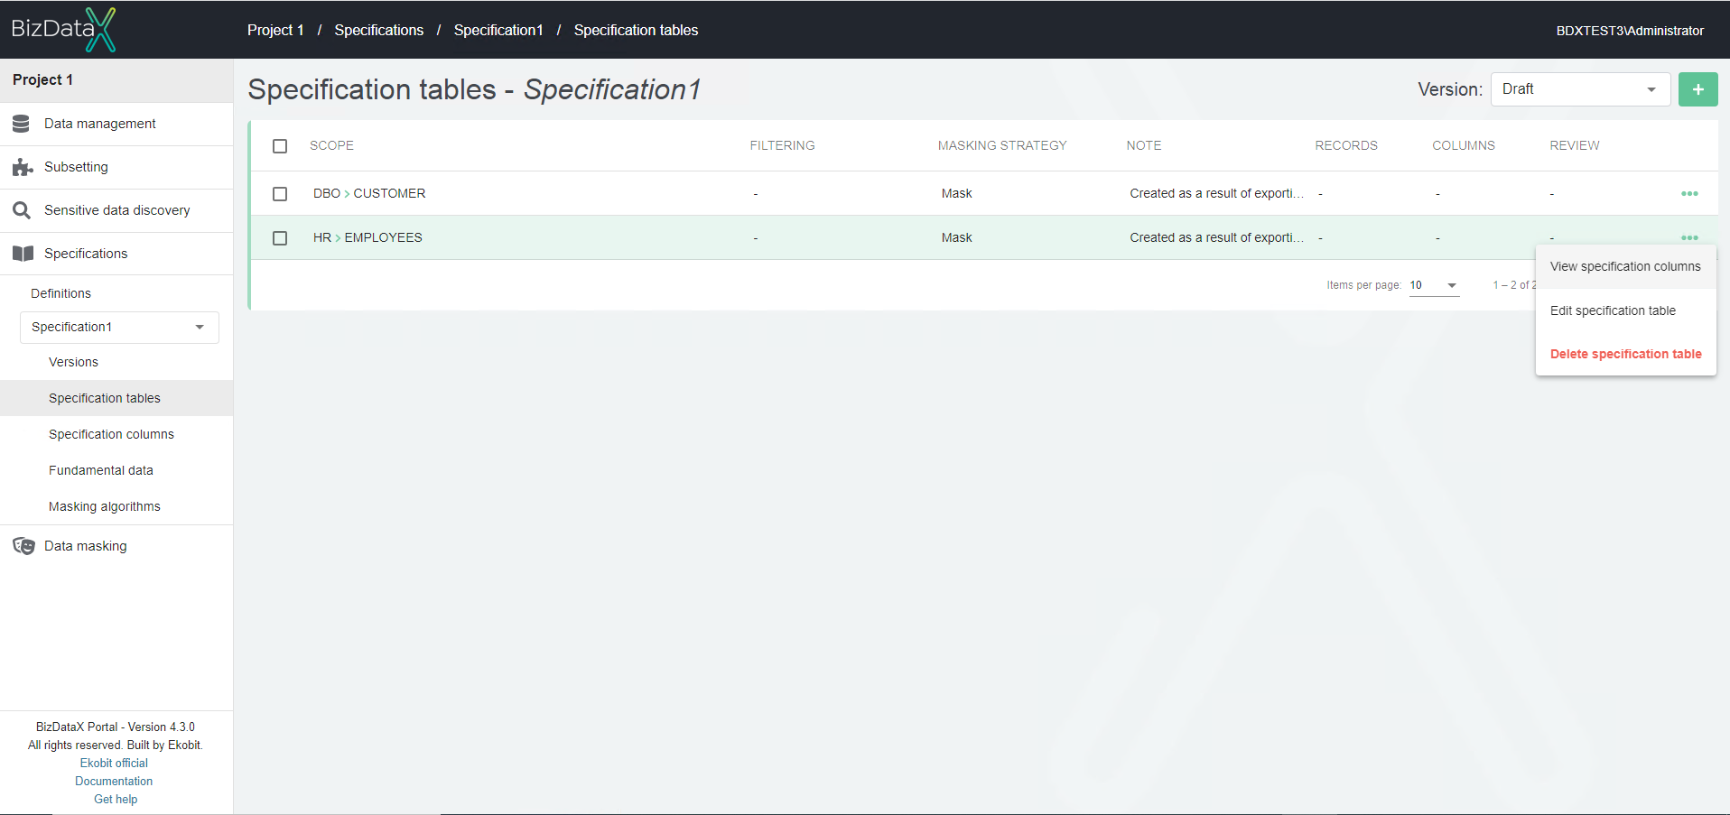Click the RECORDS column header
Viewport: 1730px width, 815px height.
[x=1346, y=145]
